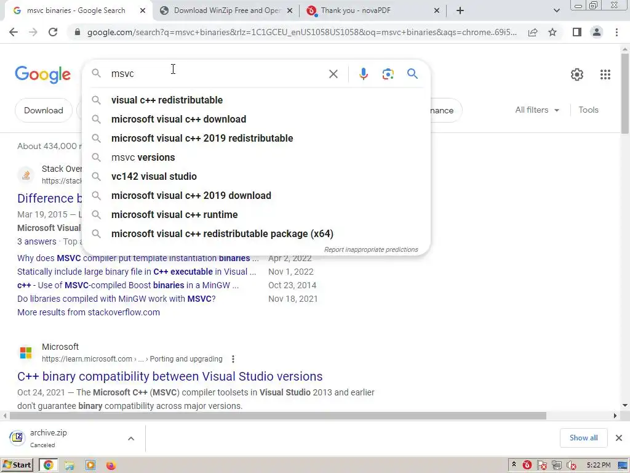Open the browser side panel

click(x=577, y=32)
